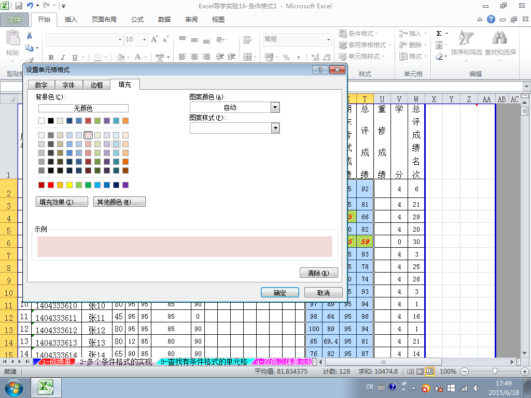Toggle Italic formatting button
Image resolution: width=531 pixels, height=398 pixels.
[x=63, y=57]
